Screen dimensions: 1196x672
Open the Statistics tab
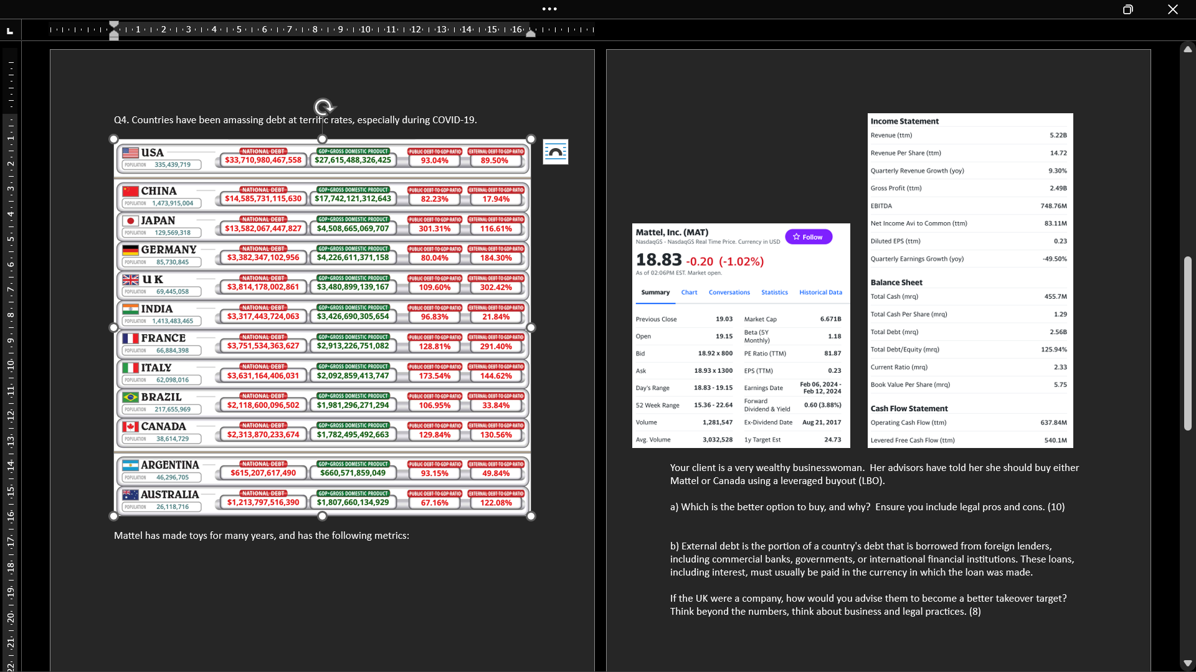[x=774, y=292]
